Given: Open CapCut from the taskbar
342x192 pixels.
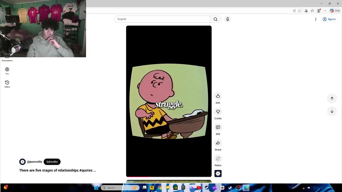Looking at the screenshot, I should (x=222, y=188).
